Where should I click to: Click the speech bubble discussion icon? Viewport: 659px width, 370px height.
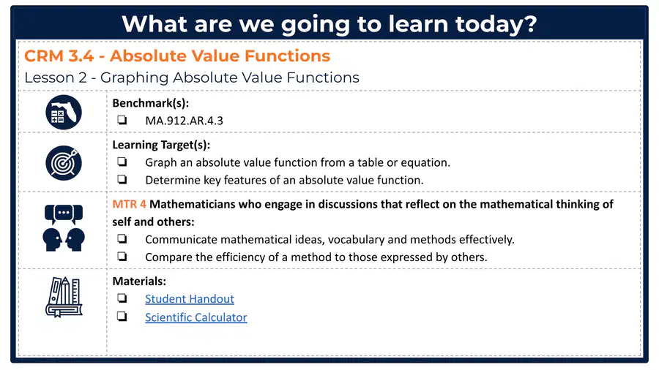pos(64,228)
